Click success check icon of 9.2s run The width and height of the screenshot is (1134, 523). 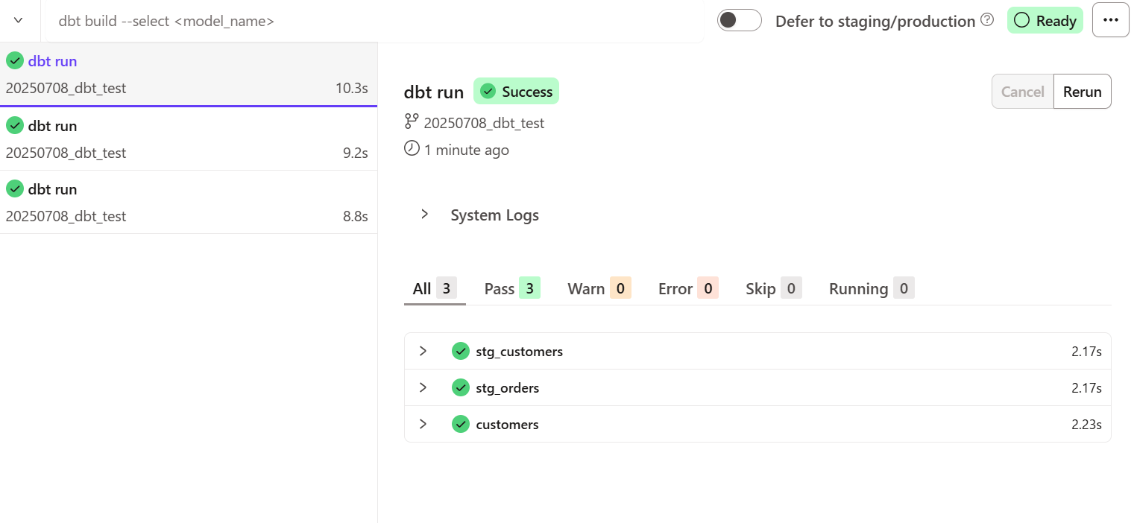tap(15, 125)
